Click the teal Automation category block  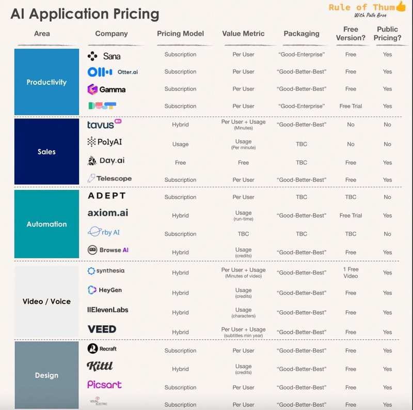[x=46, y=224]
